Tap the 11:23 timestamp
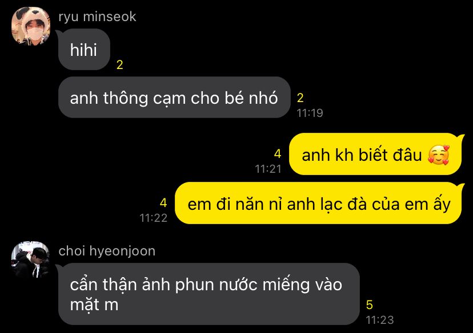473x333 pixels. tap(380, 320)
